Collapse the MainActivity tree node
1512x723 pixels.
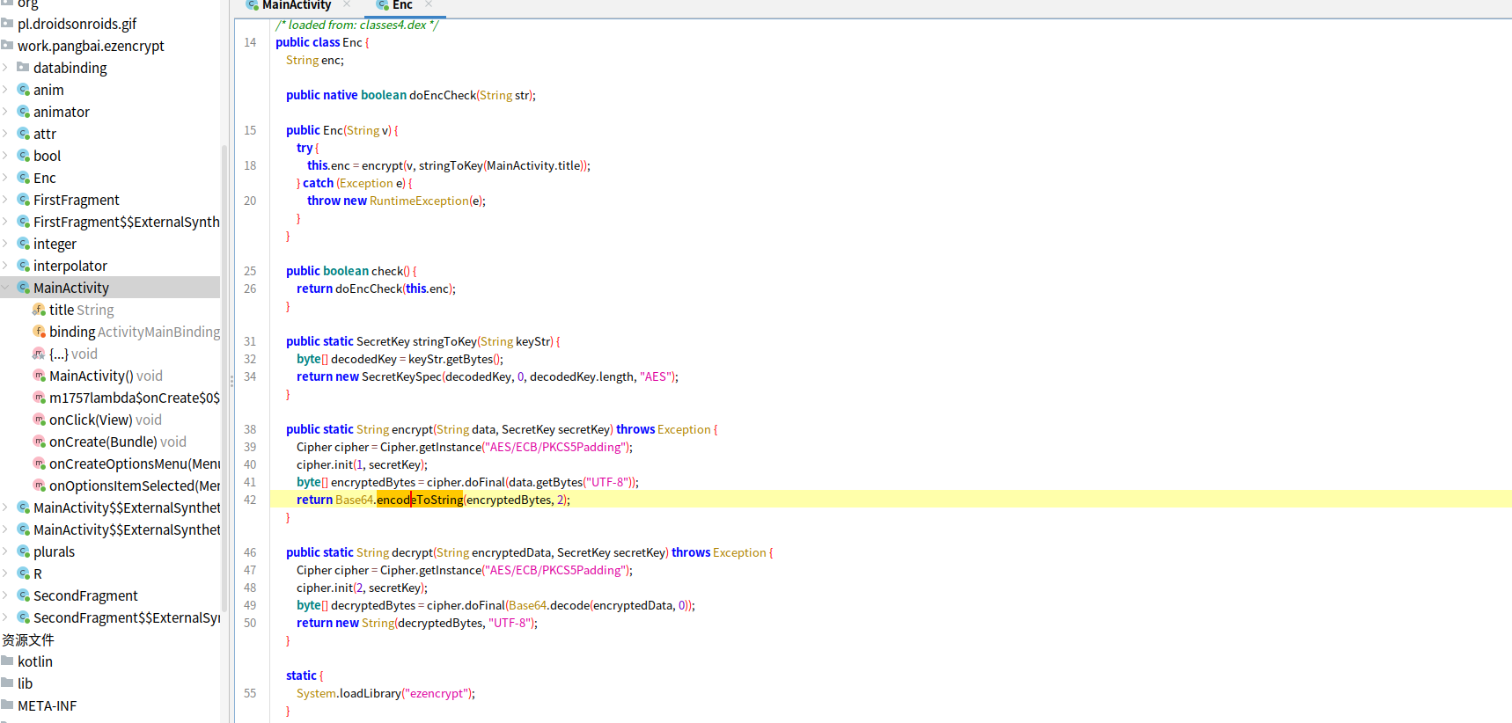click(x=6, y=288)
